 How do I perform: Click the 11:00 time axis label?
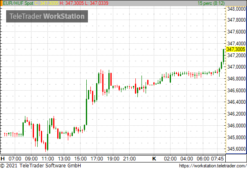click(48, 159)
